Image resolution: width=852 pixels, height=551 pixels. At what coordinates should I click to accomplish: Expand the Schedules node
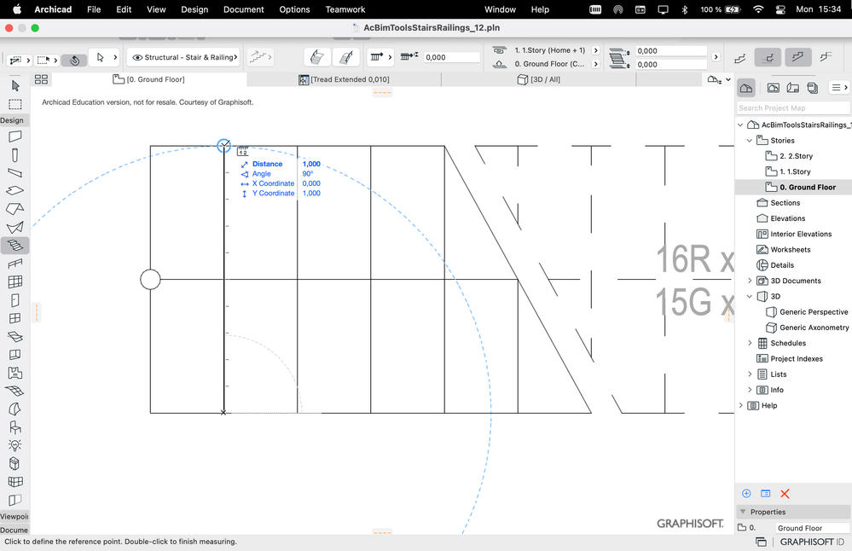(x=750, y=343)
